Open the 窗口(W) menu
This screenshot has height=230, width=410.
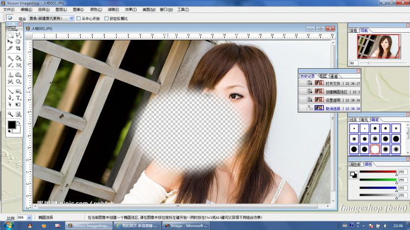coord(166,10)
